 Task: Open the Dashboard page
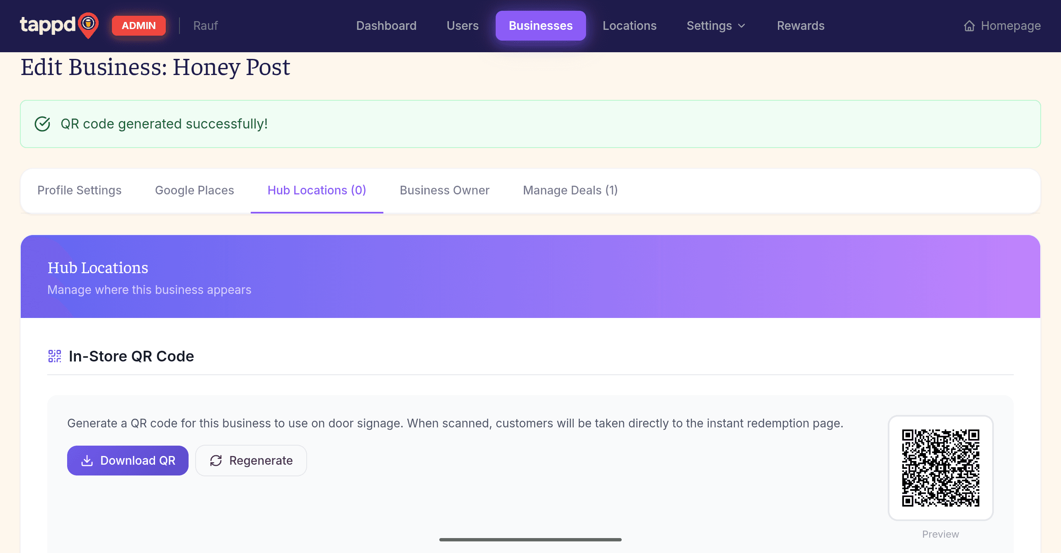coord(386,26)
